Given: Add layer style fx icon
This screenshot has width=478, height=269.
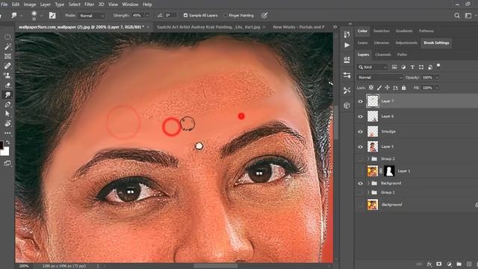Looking at the screenshot, I should 429,264.
